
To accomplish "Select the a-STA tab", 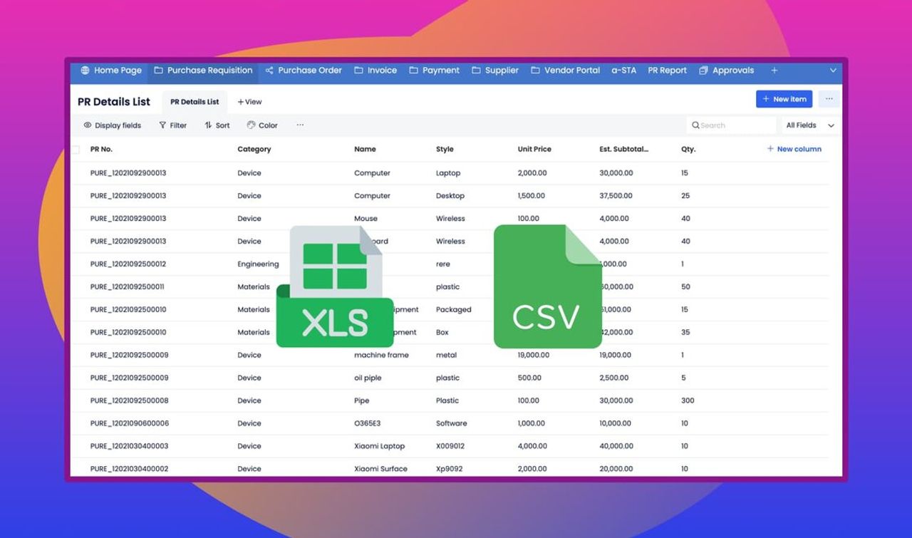I will (x=623, y=71).
